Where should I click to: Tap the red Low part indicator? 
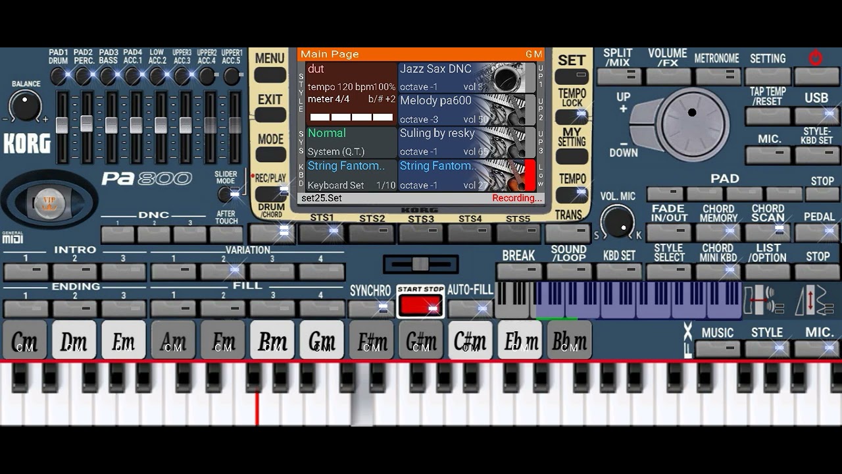530,175
